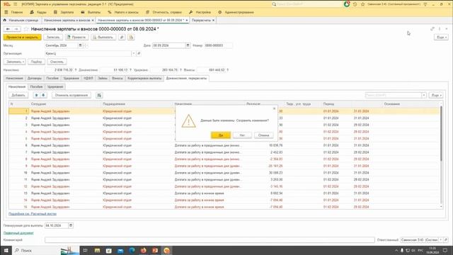Open the Windows Start menu
453x255 pixels.
pyautogui.click(x=6, y=250)
